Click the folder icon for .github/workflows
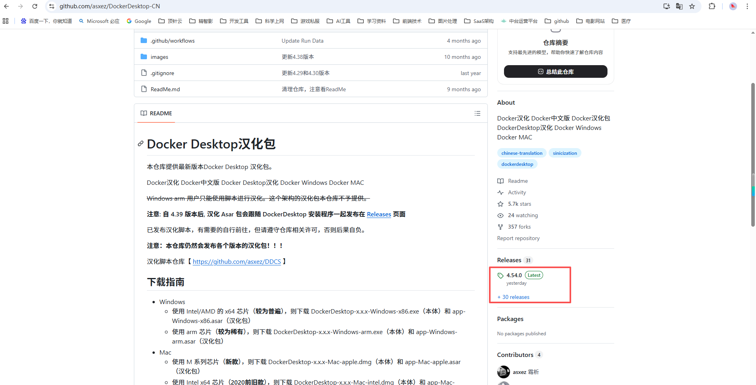Image resolution: width=756 pixels, height=385 pixels. coord(144,41)
